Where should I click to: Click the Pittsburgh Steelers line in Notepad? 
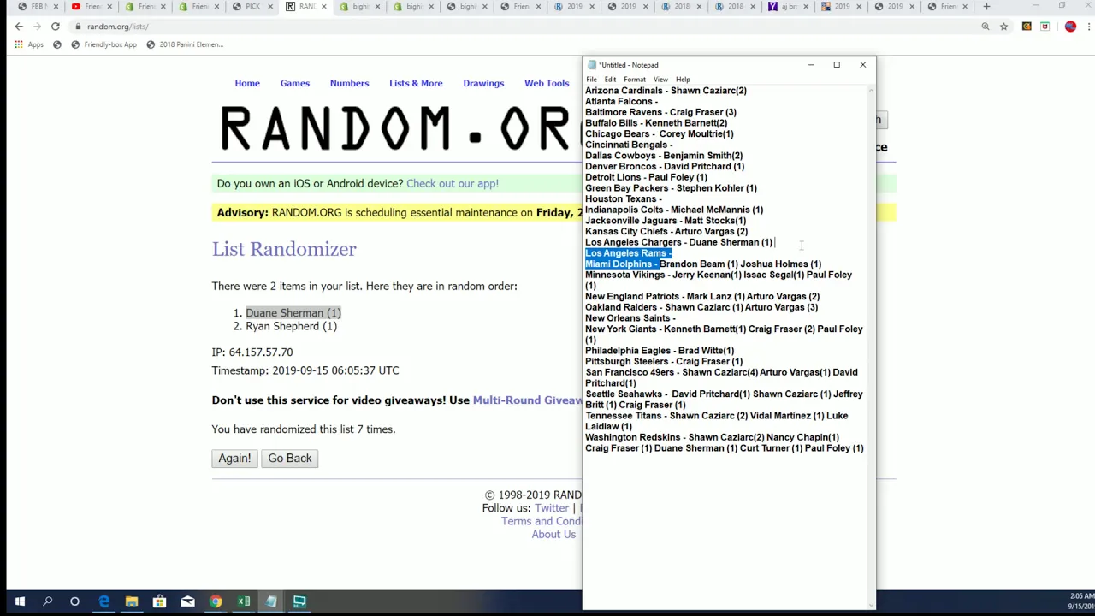[x=664, y=362]
